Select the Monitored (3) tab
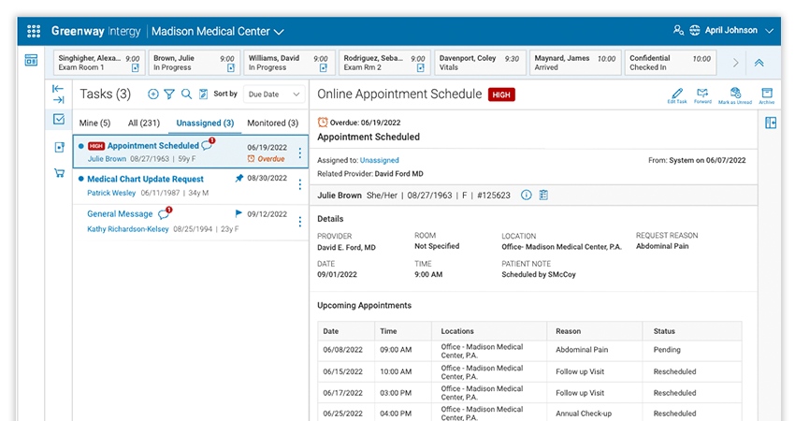Screen dimensions: 795x421 [x=272, y=123]
